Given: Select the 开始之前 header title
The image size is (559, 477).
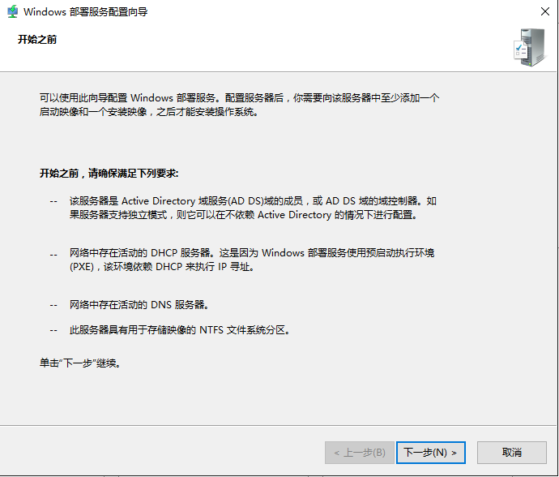Looking at the screenshot, I should 37,39.
